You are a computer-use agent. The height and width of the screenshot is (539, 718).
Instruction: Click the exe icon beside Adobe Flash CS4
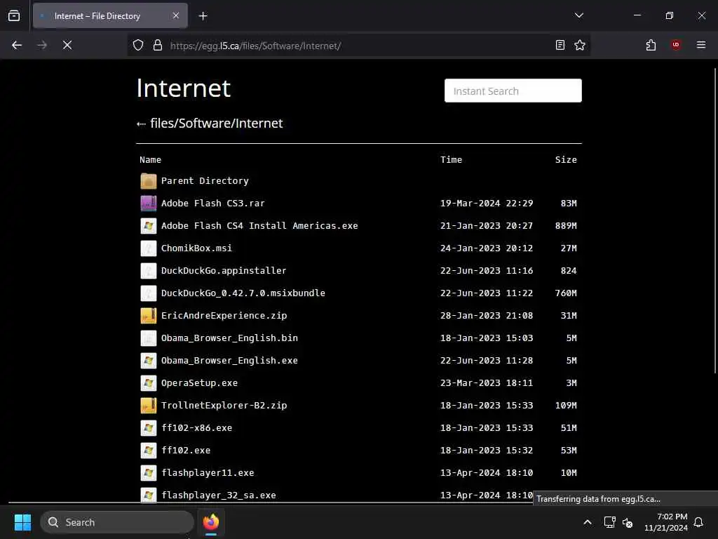point(149,226)
